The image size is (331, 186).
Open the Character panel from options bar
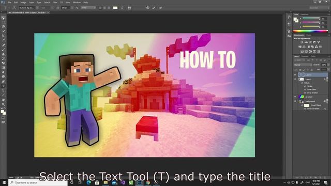(129, 8)
